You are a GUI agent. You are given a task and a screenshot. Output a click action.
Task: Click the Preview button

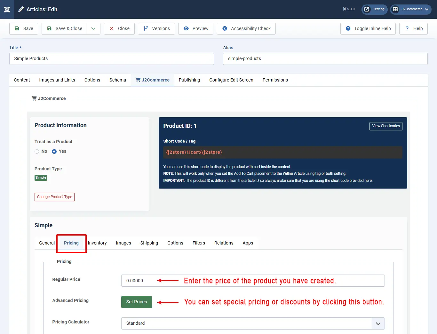click(x=196, y=28)
